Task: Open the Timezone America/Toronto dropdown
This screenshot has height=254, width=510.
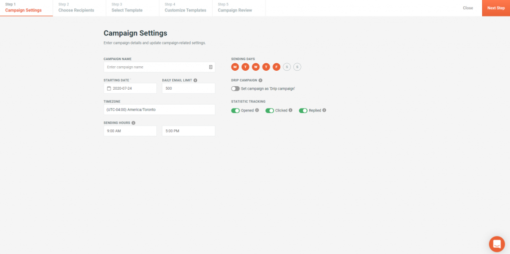Action: tap(159, 110)
